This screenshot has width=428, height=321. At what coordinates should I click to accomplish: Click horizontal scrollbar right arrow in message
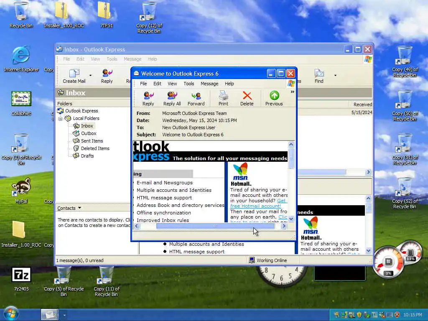pyautogui.click(x=284, y=226)
